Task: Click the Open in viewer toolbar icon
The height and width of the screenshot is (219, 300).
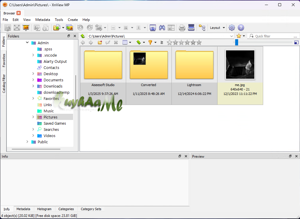Action: [8, 28]
